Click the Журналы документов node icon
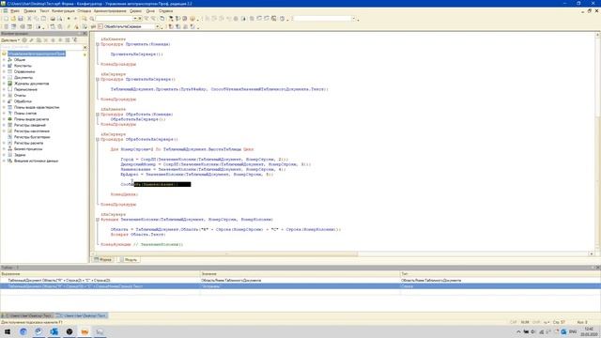 [10, 84]
